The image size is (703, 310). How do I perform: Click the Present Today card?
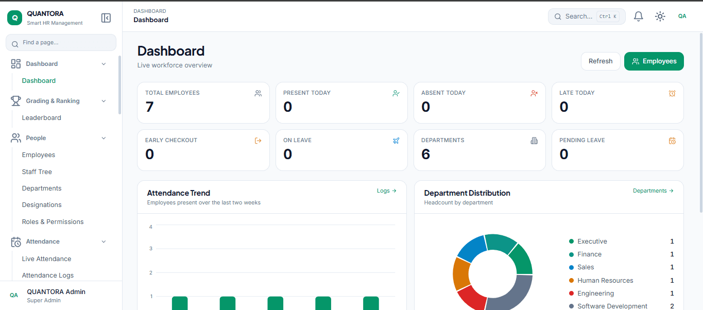341,103
